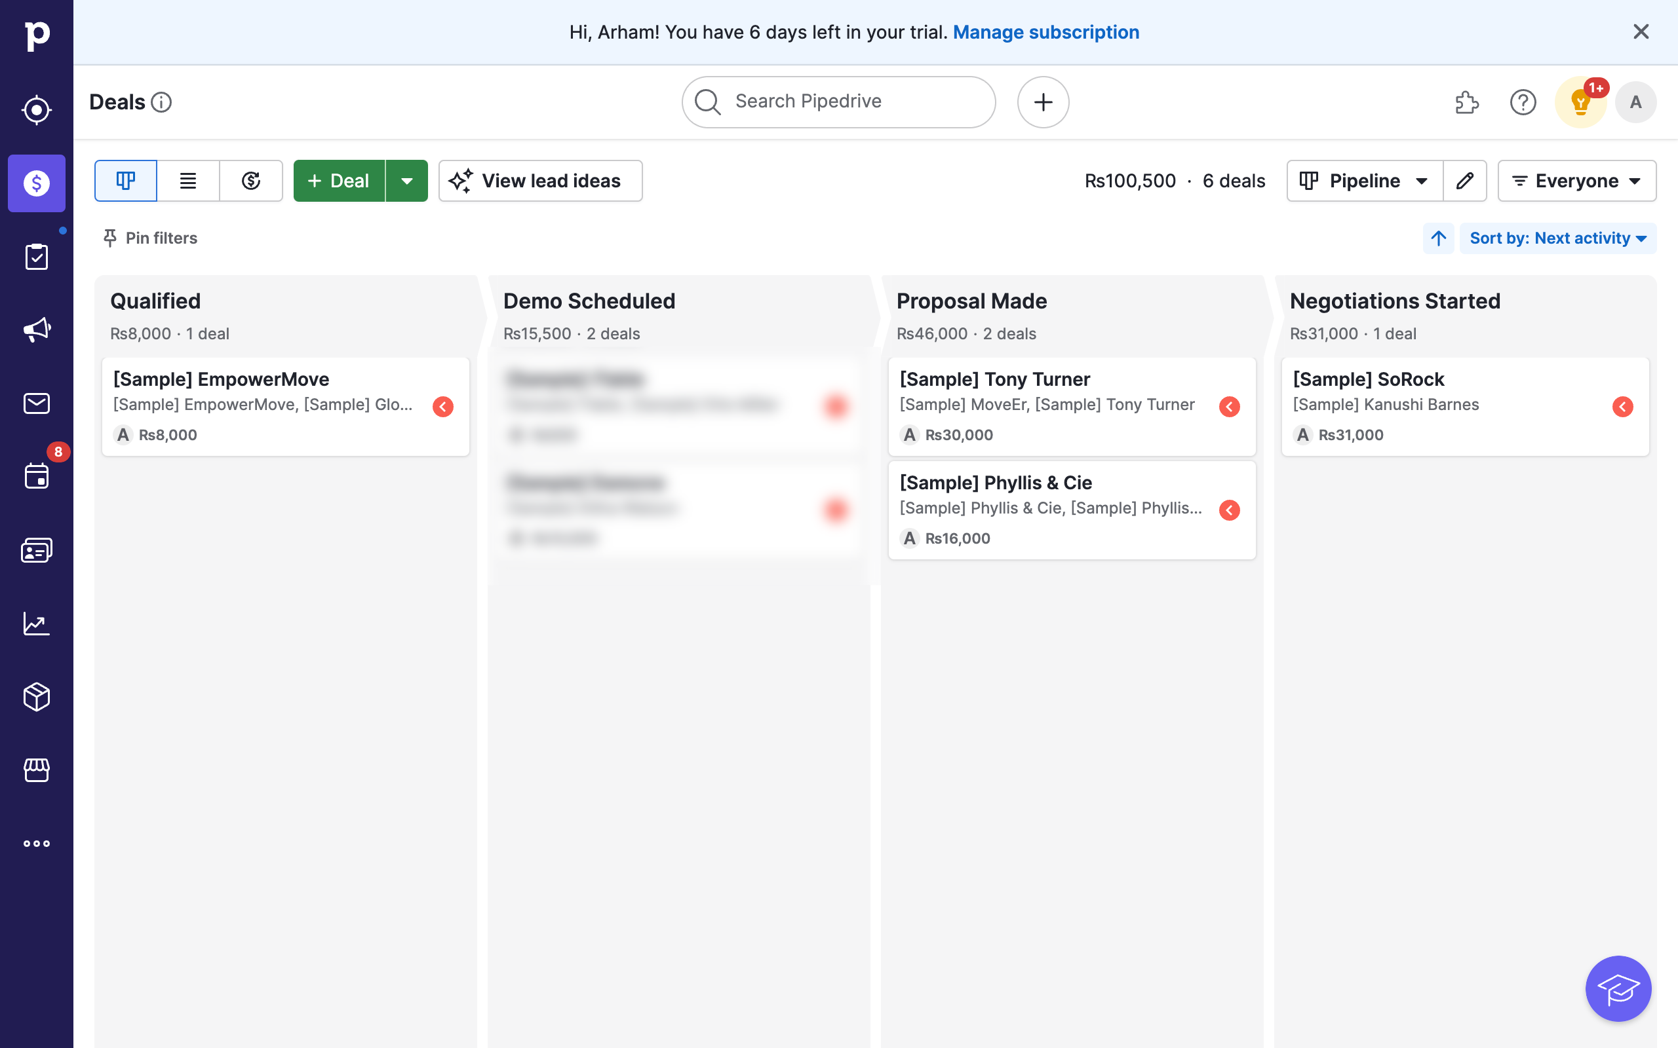1678x1048 pixels.
Task: Open Contacts card icon in sidebar
Action: click(x=37, y=550)
